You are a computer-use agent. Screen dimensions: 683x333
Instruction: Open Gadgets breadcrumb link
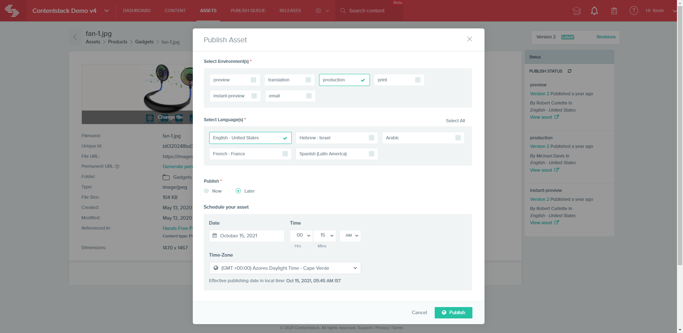pos(144,42)
